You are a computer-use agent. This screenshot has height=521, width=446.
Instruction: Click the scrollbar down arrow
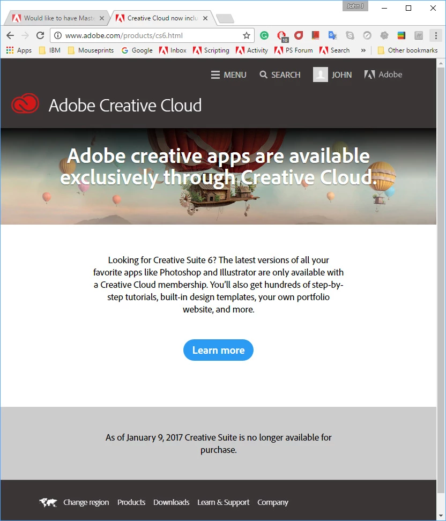441,516
